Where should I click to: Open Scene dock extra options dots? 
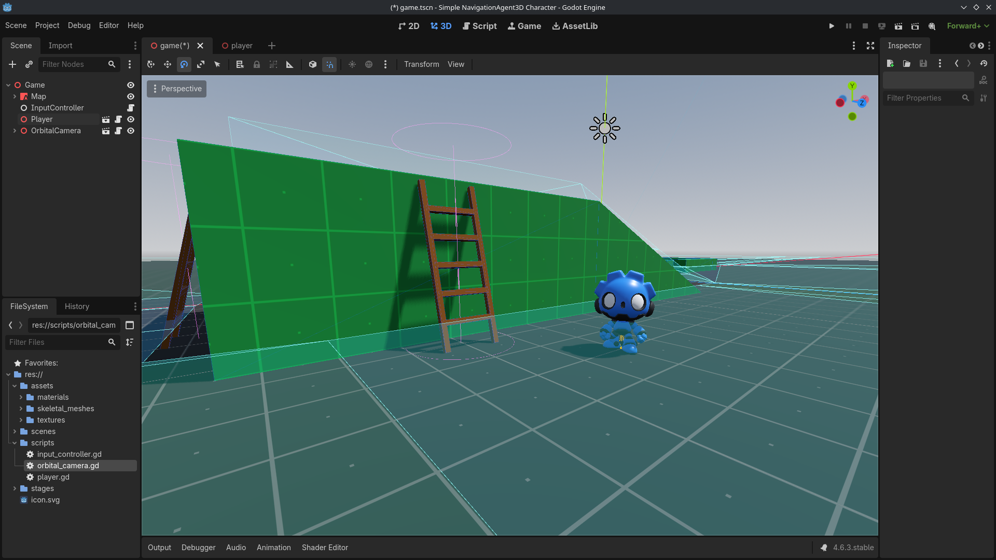click(135, 46)
